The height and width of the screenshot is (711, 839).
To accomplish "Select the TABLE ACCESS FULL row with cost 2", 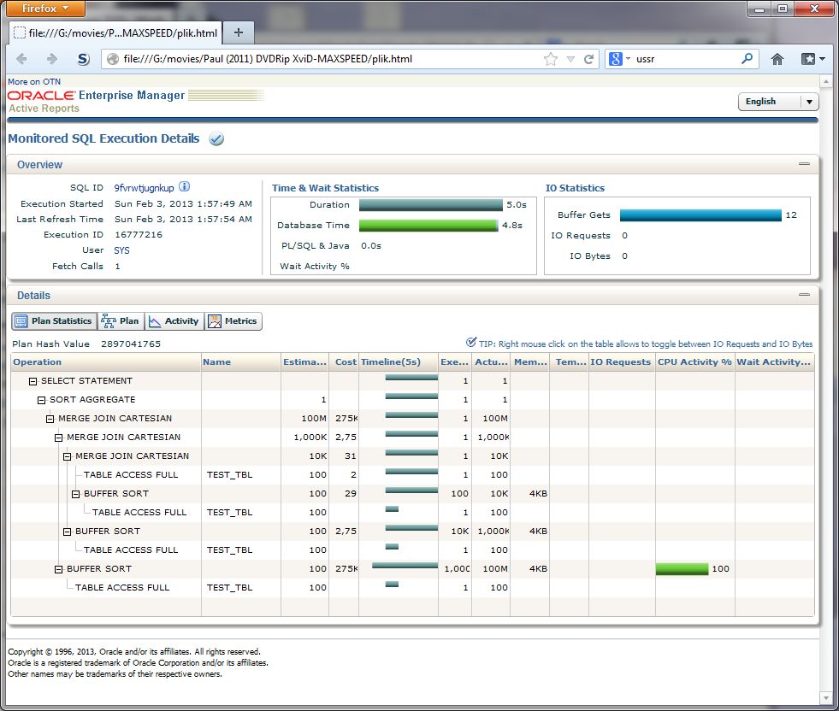I will tap(412, 475).
